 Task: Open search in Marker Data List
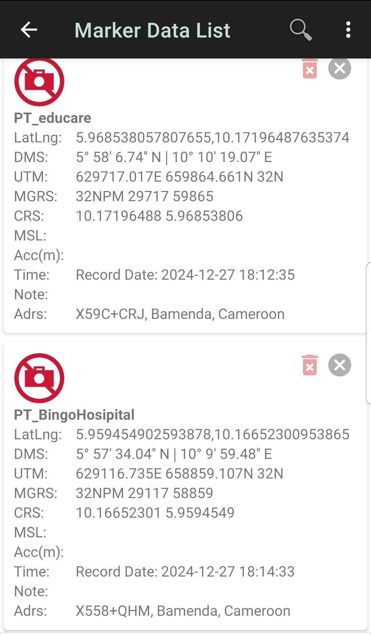tap(301, 30)
